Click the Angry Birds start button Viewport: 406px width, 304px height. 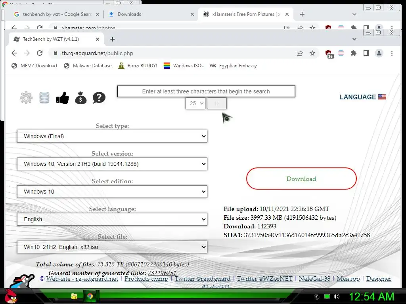10,296
